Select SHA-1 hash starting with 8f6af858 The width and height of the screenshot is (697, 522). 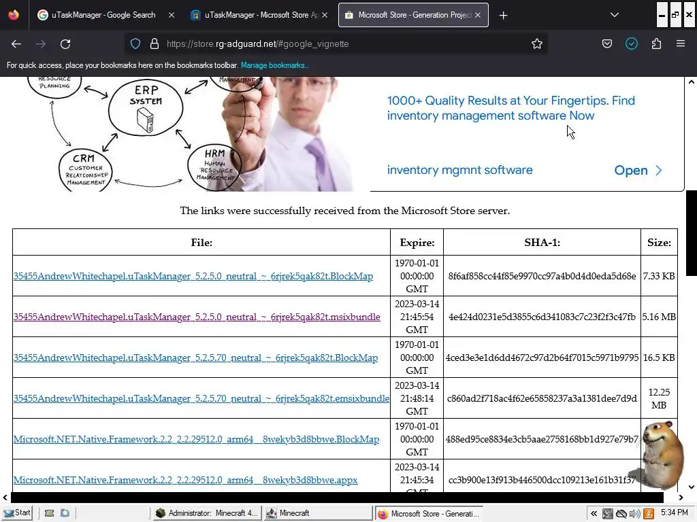[x=542, y=276]
